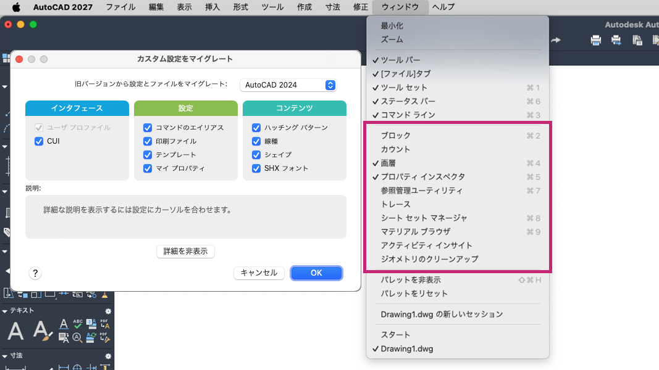Open the 寸法 menu in menu bar
The height and width of the screenshot is (370, 659).
click(332, 7)
